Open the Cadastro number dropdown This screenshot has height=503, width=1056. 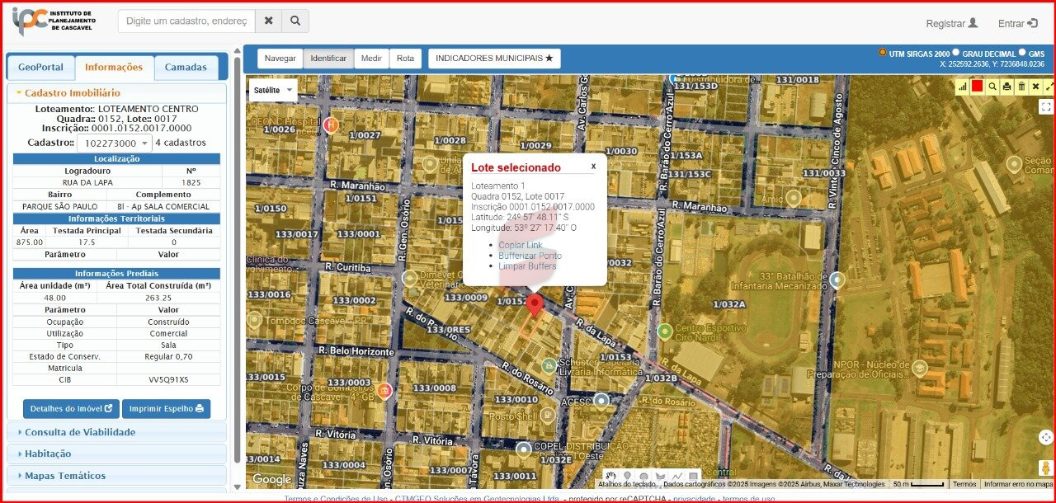tap(115, 143)
